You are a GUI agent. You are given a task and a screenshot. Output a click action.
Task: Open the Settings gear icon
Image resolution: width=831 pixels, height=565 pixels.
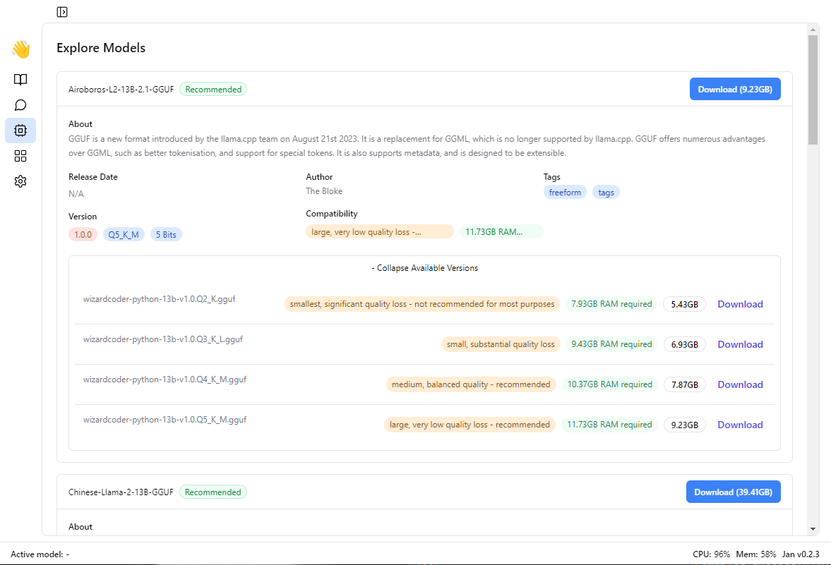click(20, 181)
